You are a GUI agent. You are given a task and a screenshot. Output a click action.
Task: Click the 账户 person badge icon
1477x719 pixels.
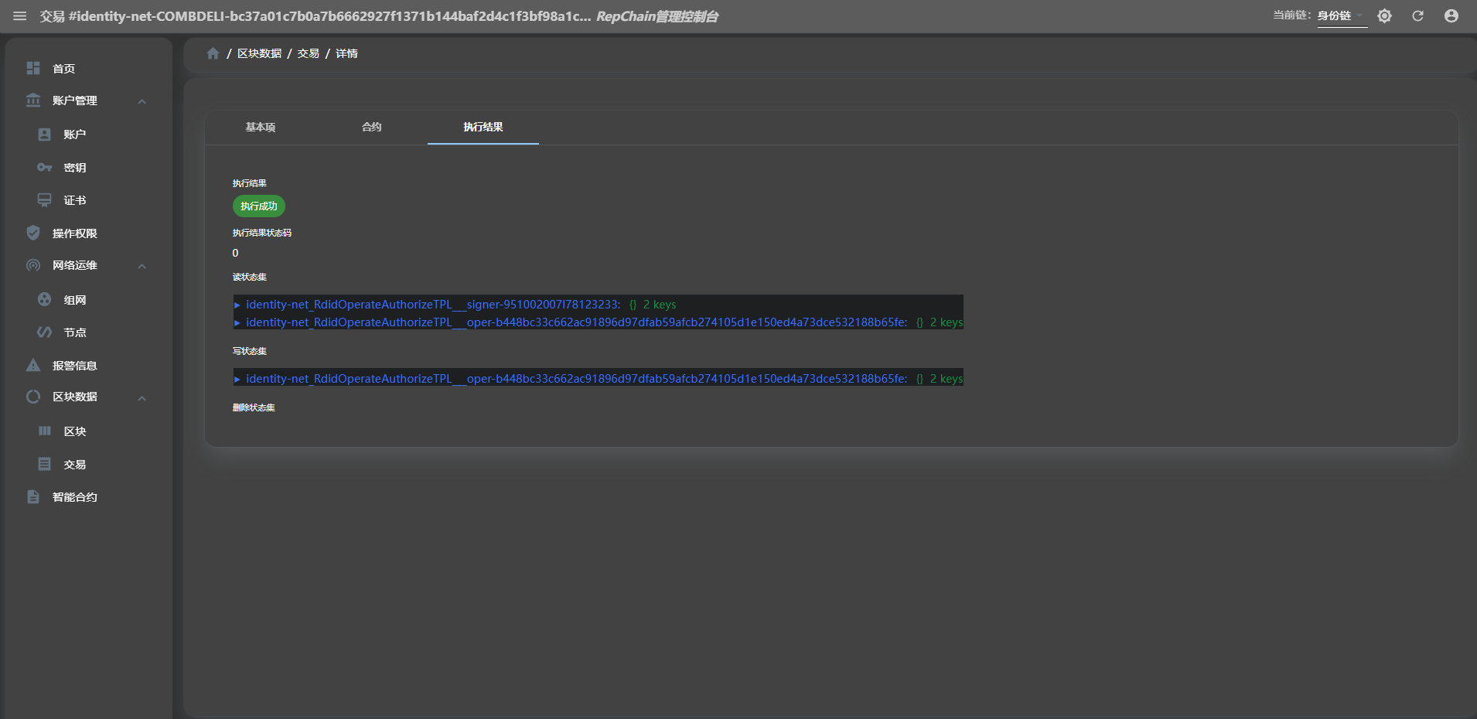[x=45, y=135]
